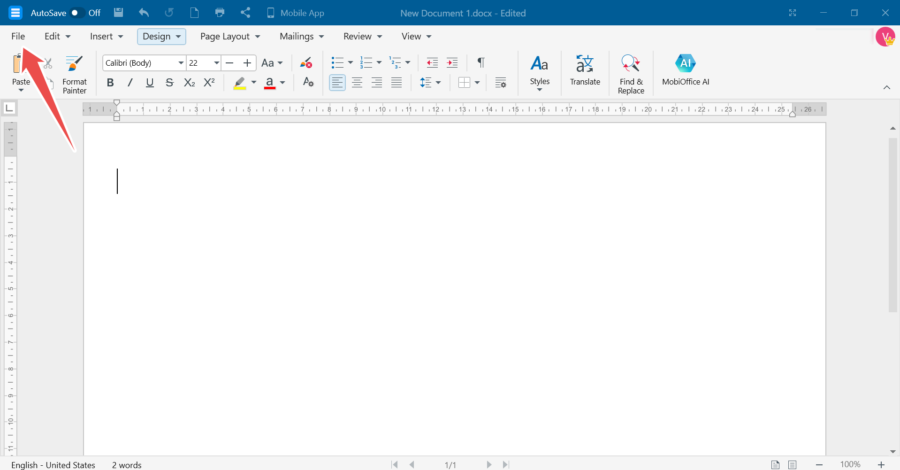Expand the borders dropdown arrow
The height and width of the screenshot is (470, 900).
tap(477, 83)
